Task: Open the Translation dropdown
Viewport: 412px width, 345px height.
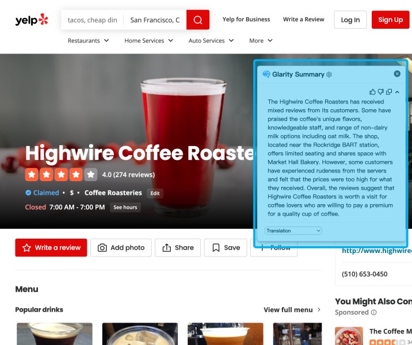Action: coord(293,231)
